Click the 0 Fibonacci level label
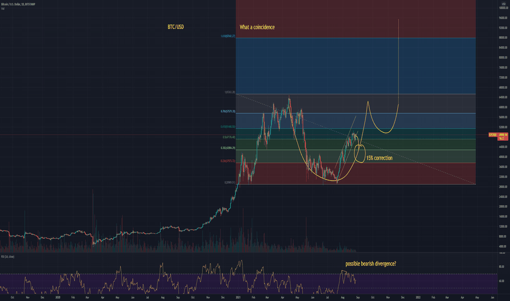Image resolution: width=510 pixels, height=301 pixels. click(x=230, y=183)
